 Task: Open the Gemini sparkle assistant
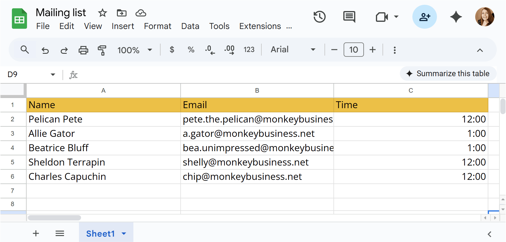coord(456,17)
